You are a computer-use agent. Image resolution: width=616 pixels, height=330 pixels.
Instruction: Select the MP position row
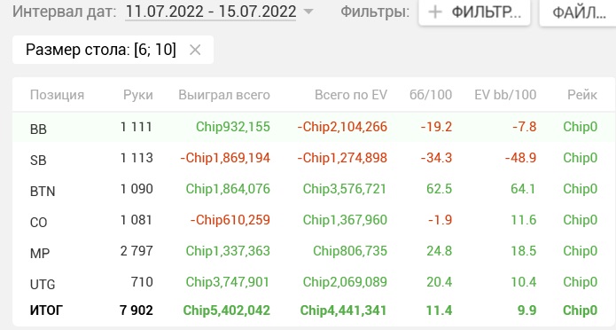(315, 251)
